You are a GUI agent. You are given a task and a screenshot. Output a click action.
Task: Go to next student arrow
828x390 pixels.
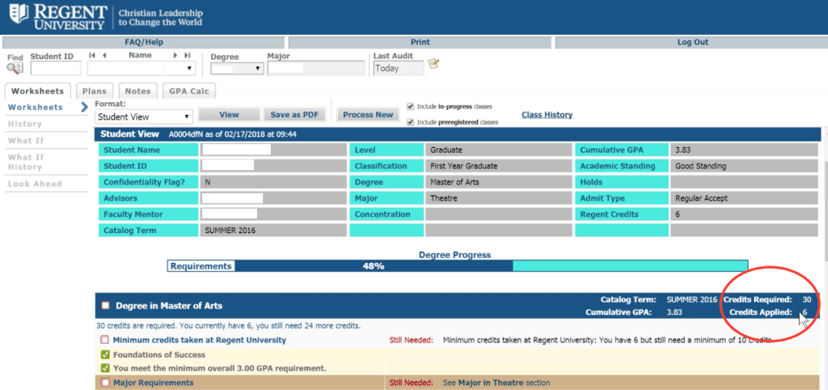point(175,56)
